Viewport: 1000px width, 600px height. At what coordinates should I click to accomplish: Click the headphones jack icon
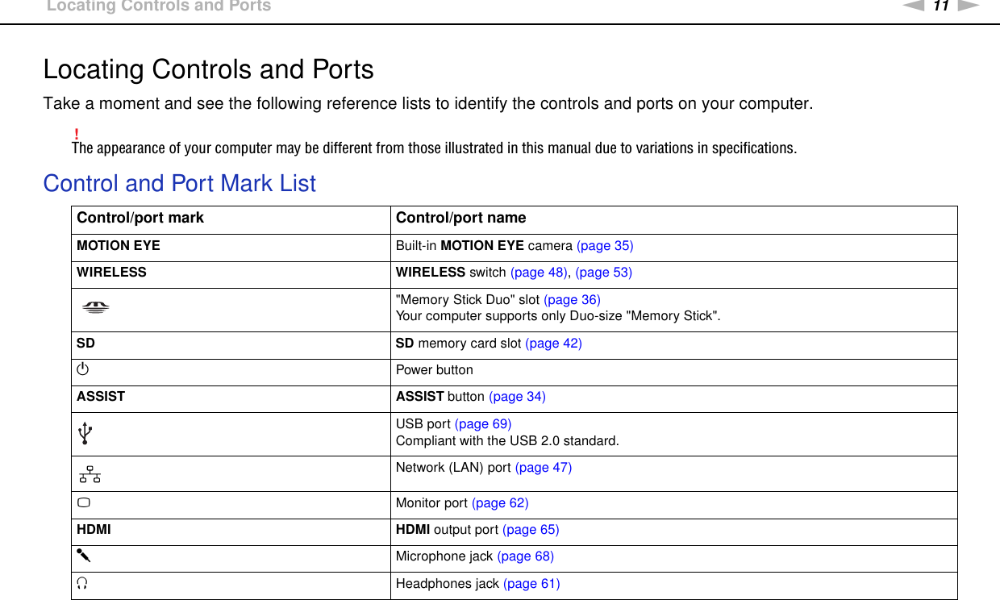point(83,584)
